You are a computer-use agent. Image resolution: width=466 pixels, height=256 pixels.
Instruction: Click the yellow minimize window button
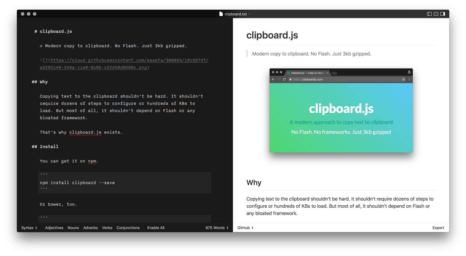click(29, 14)
